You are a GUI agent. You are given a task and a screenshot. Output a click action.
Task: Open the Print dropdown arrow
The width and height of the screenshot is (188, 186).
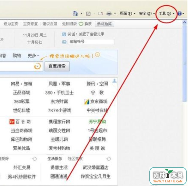[115, 13]
